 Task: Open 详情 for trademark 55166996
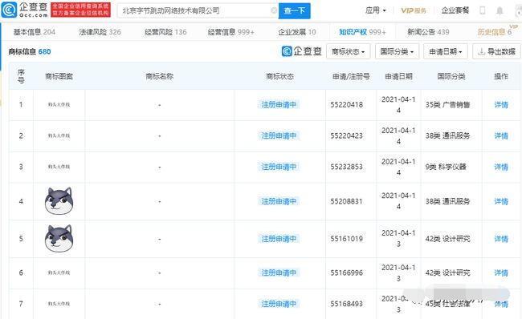[x=501, y=273]
